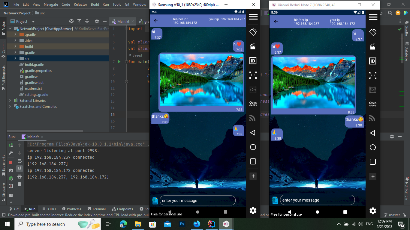410x230 pixels.
Task: Open the Project view dropdown
Action: click(33, 22)
